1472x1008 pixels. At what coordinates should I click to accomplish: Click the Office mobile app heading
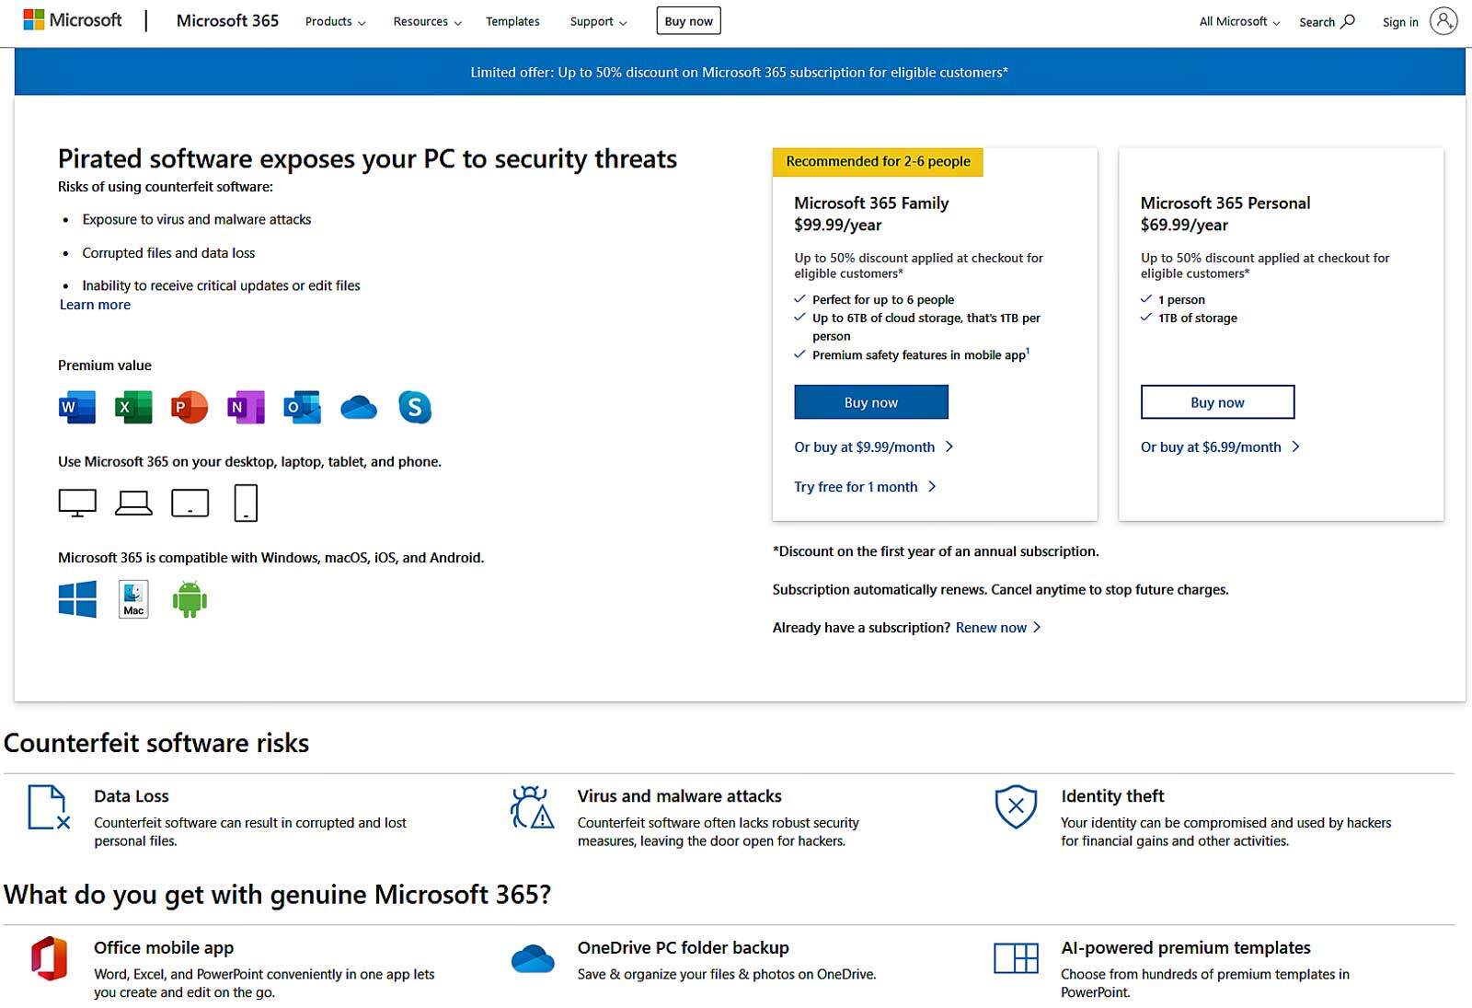[x=164, y=947]
